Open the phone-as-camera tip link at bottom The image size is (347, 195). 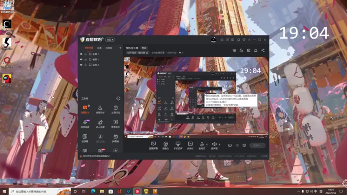click(x=96, y=156)
